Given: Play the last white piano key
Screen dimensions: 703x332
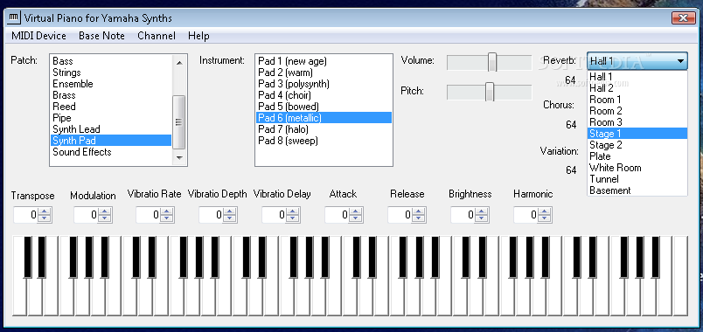Looking at the screenshot, I should [x=680, y=275].
